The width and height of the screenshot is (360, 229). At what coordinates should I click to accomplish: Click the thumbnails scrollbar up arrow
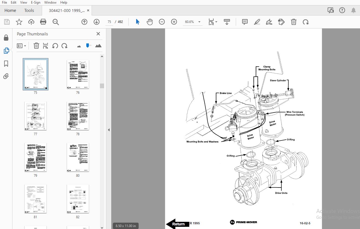point(102,56)
